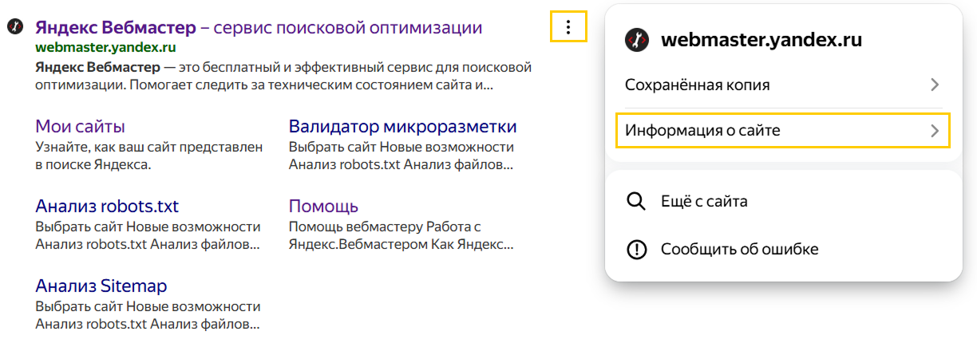The width and height of the screenshot is (977, 339).
Task: Go to the Анализ robots.txt sitelink
Action: [107, 207]
